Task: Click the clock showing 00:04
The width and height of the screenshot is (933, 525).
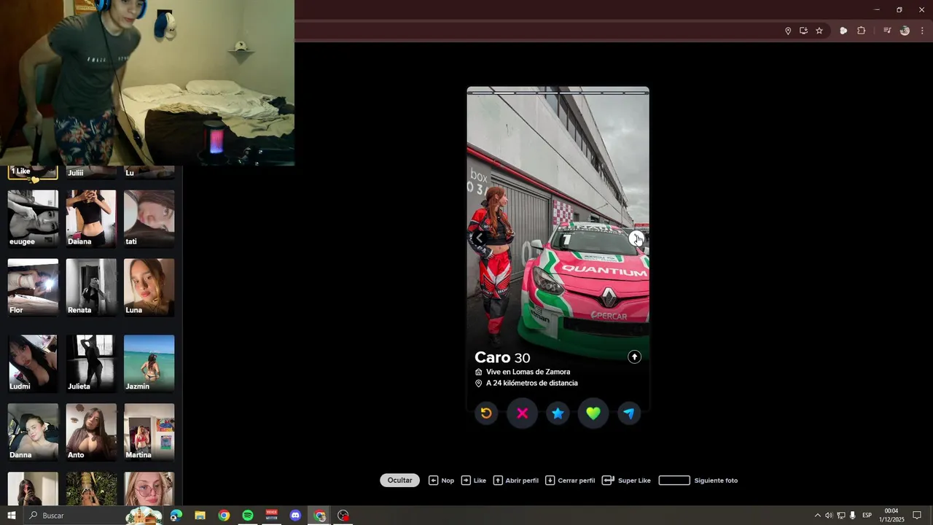Action: coord(891,516)
